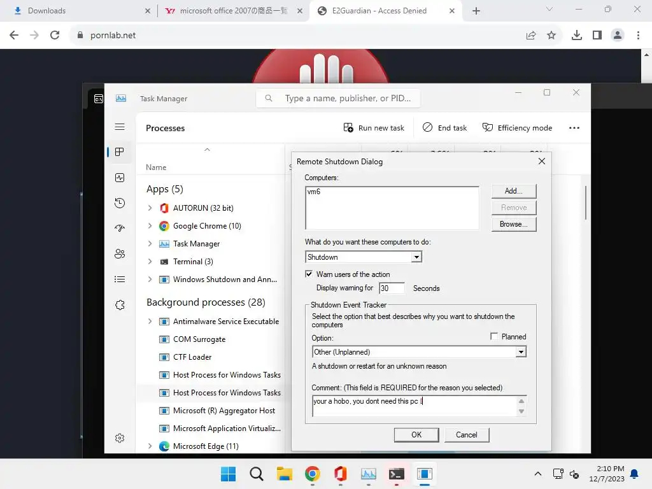The width and height of the screenshot is (652, 489).
Task: Open Services page icon in sidebar
Action: tap(120, 305)
